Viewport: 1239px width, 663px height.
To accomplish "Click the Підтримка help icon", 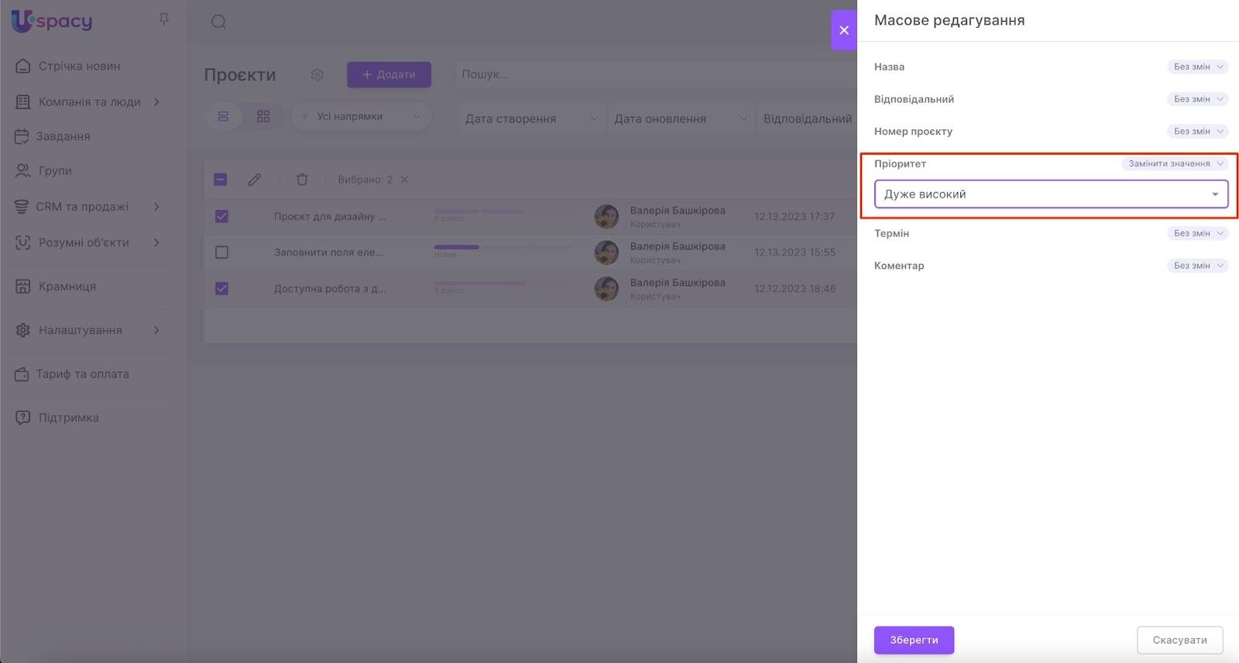I will coord(23,417).
